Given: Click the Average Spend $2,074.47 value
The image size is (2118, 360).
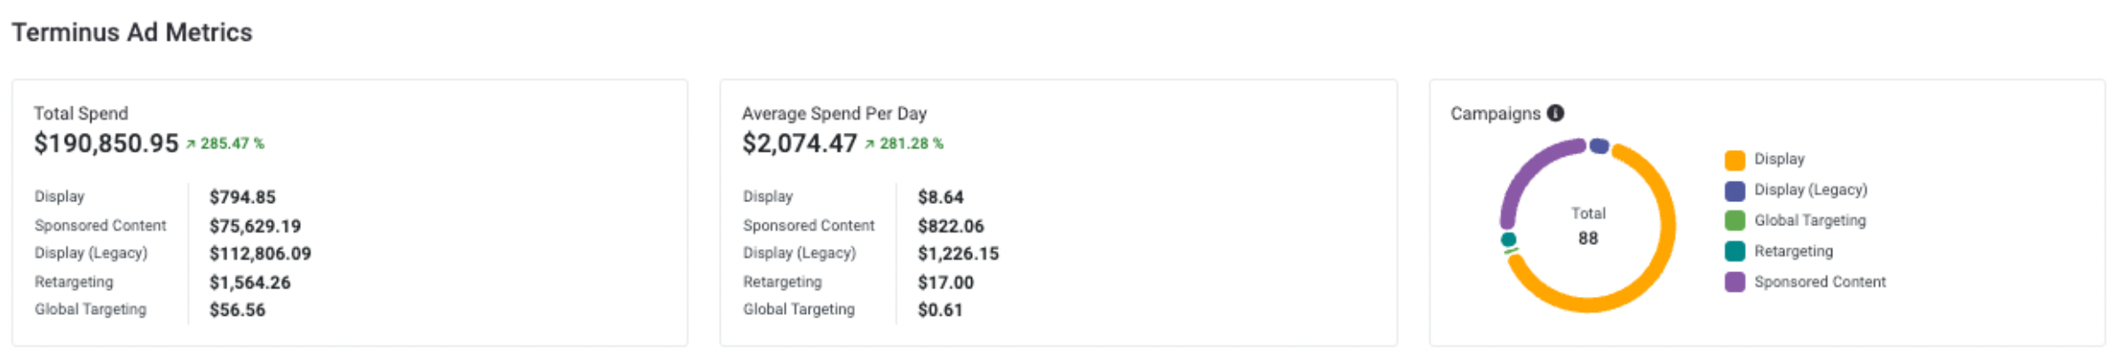Looking at the screenshot, I should (800, 144).
